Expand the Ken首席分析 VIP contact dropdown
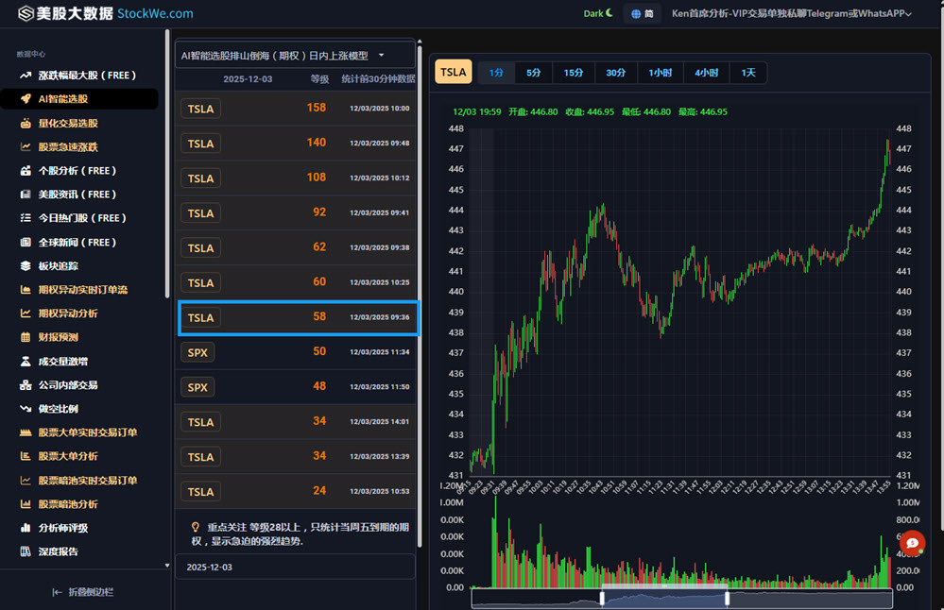This screenshot has width=944, height=610. [x=790, y=14]
